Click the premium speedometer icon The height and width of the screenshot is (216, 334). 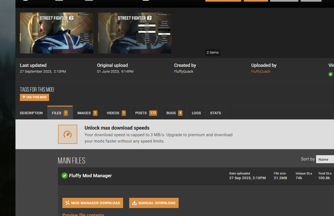68,134
